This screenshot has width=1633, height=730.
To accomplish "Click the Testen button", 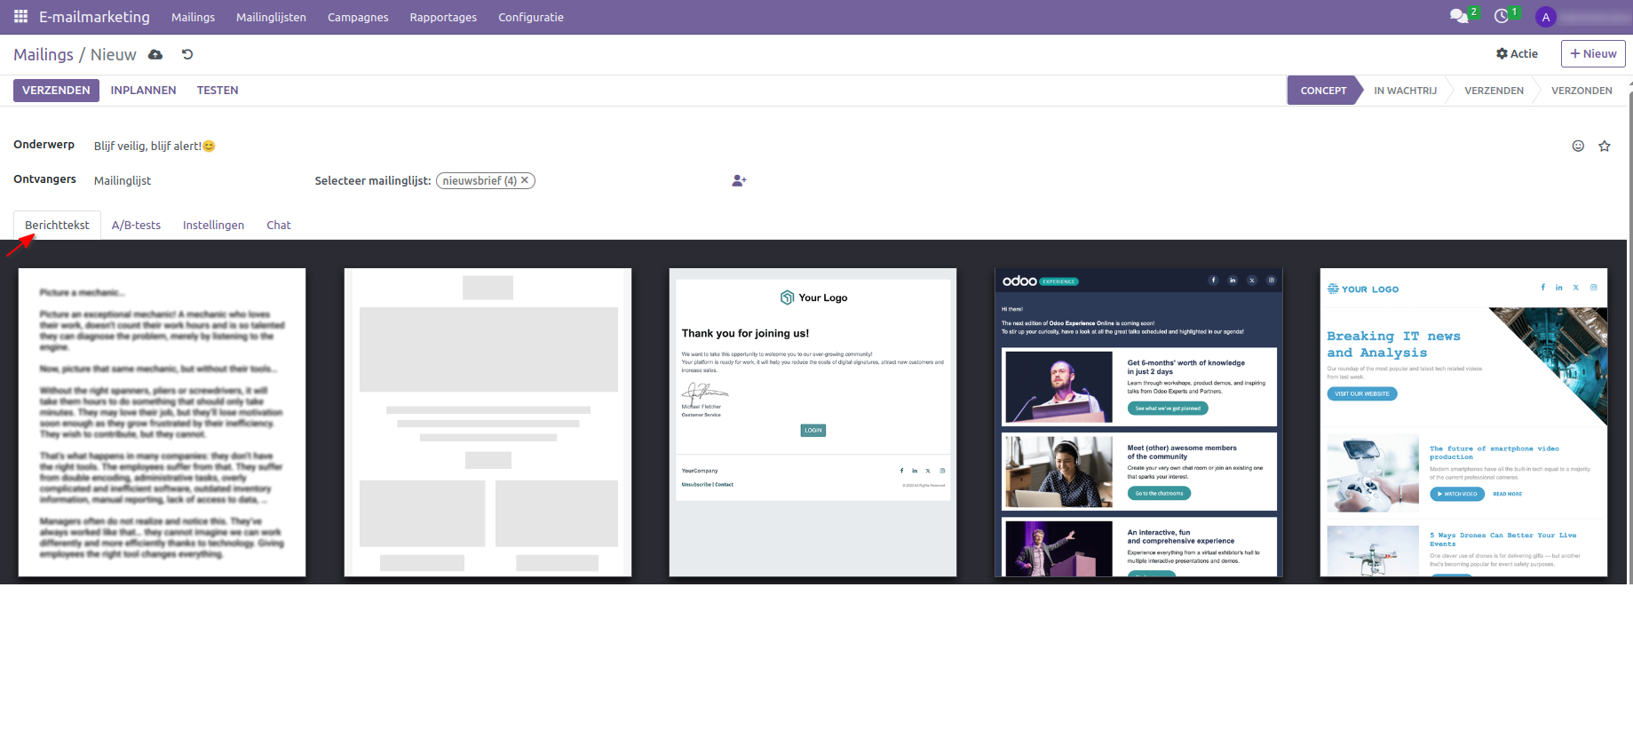I will (x=218, y=91).
